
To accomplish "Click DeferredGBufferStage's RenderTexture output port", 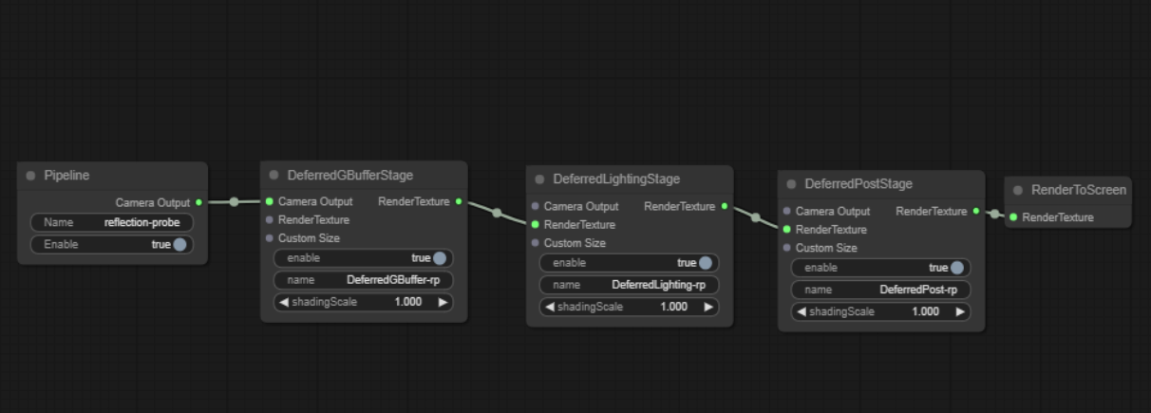I will (x=459, y=201).
